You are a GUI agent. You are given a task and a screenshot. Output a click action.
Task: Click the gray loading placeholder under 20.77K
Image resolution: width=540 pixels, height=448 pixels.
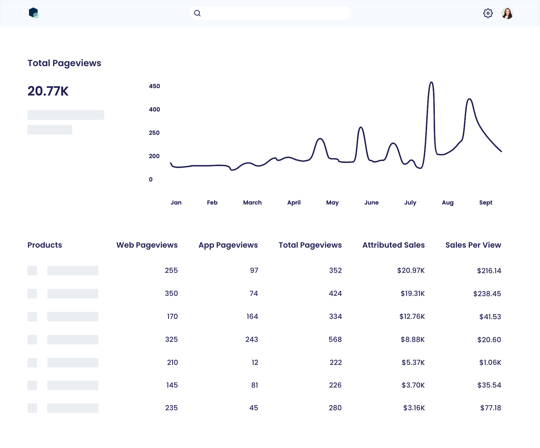66,115
